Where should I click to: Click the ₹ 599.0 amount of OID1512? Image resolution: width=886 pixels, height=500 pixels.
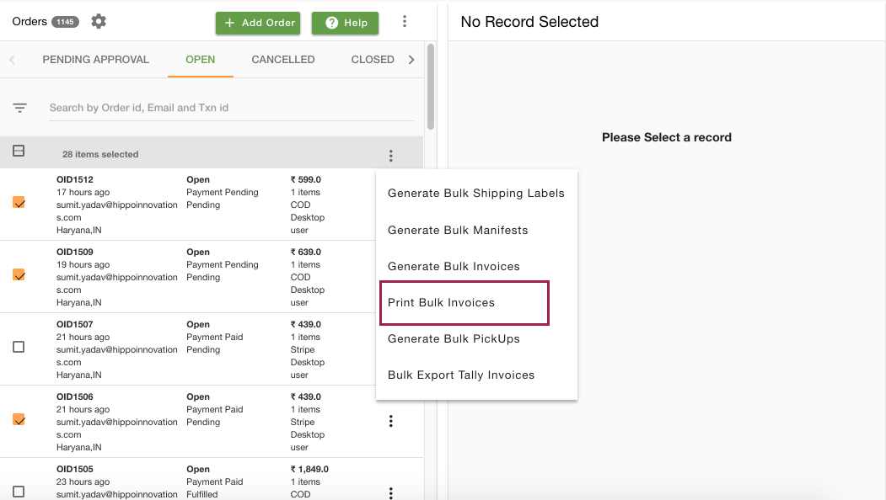click(x=306, y=179)
